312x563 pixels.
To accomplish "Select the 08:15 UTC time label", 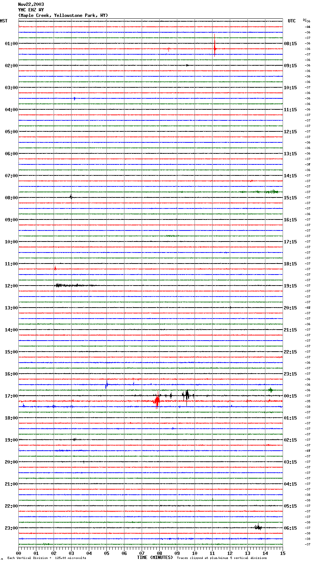I will tap(290, 44).
